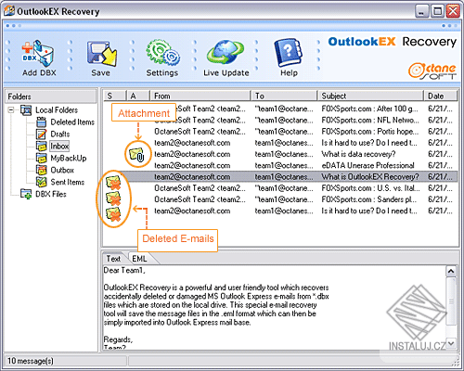Click the Save toolbar icon
The height and width of the screenshot is (371, 464).
101,53
